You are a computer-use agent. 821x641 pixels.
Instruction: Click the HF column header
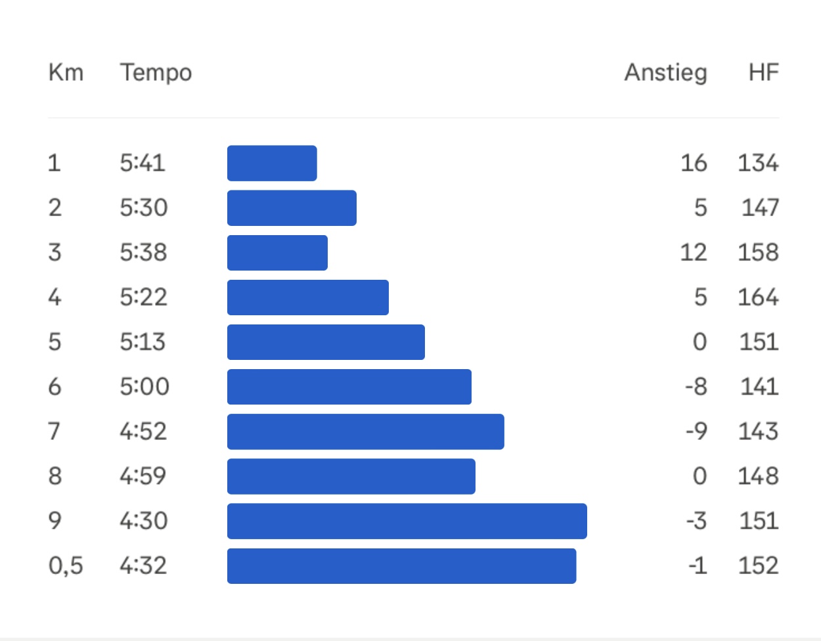tap(763, 72)
